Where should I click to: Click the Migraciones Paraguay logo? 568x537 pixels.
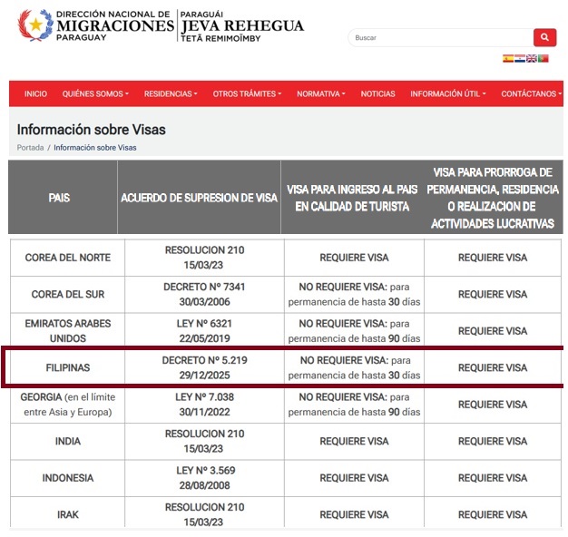95,26
